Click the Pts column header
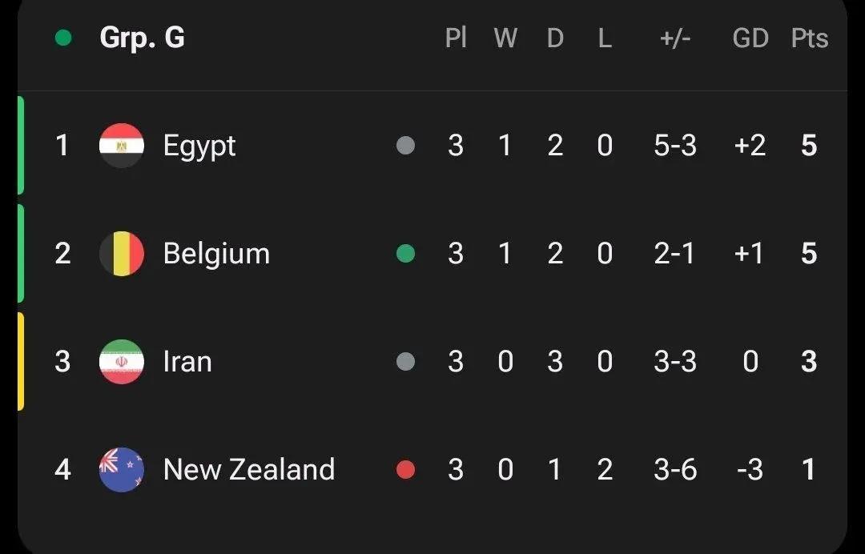 coord(809,38)
